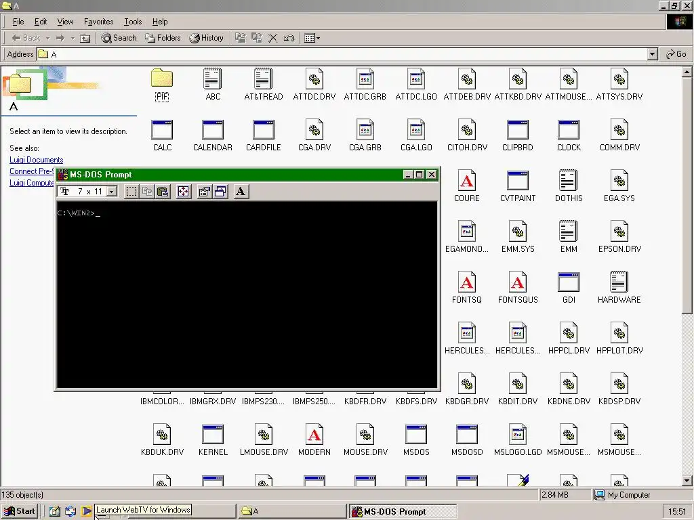Click Copy button in MS-DOS Prompt toolbar
The width and height of the screenshot is (694, 520).
147,192
